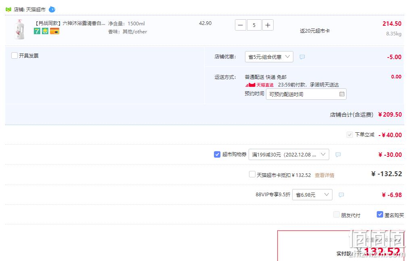
Task: Click the 可预约配送时间 delivery time field
Action: [306, 94]
